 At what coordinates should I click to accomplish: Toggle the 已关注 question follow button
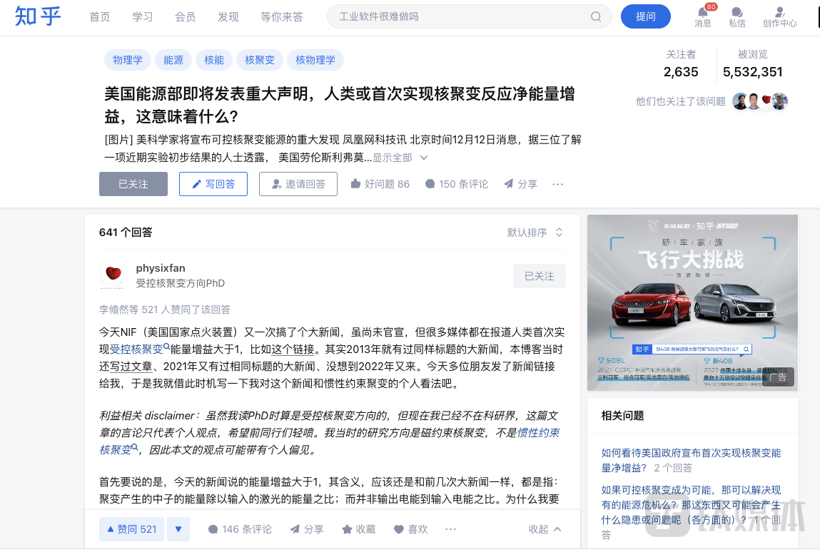[x=133, y=184]
